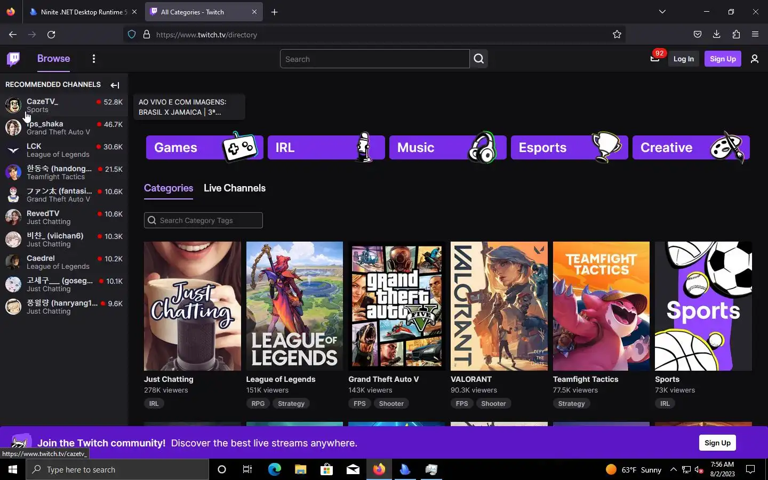Open the Firefox downloads panel
The image size is (768, 480).
[x=716, y=34]
